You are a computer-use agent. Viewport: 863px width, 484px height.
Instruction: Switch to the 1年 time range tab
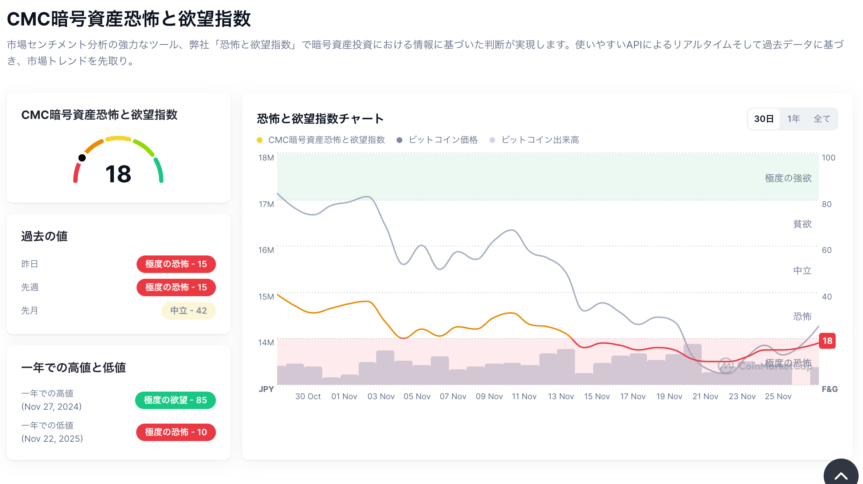[793, 119]
